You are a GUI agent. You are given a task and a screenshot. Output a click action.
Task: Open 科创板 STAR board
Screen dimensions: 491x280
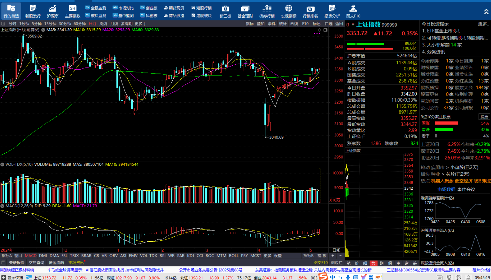149,16
